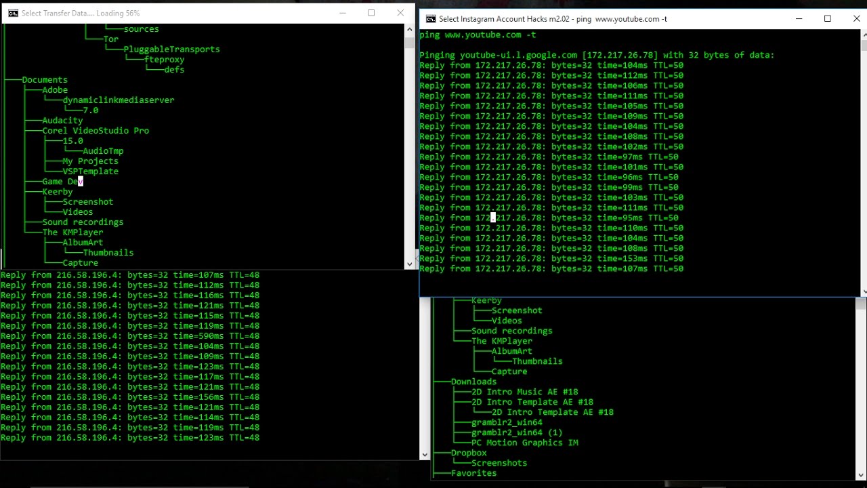Minimize the Select Transfer Data window
The width and height of the screenshot is (867, 488).
[343, 13]
